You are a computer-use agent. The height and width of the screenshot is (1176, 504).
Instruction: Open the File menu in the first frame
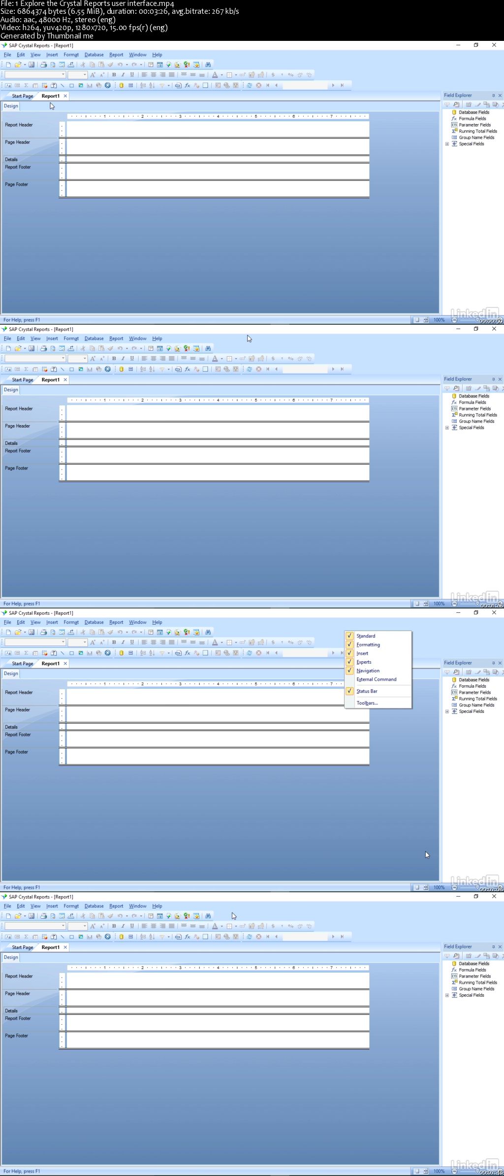[7, 55]
